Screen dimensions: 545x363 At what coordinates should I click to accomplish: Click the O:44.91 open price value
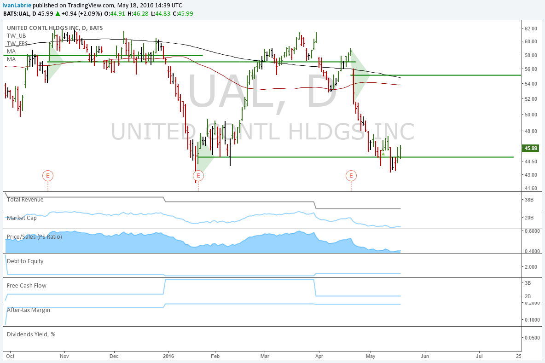click(x=115, y=13)
